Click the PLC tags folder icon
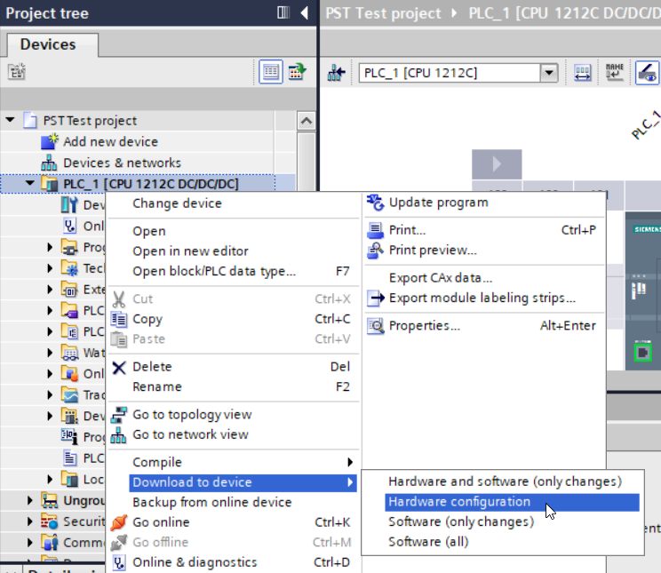 [x=69, y=310]
